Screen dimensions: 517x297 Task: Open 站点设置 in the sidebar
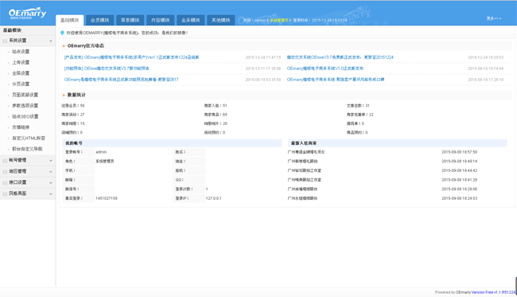pyautogui.click(x=21, y=52)
